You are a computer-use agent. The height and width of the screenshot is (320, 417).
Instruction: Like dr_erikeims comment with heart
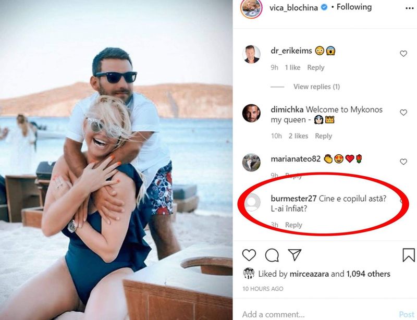(x=403, y=54)
